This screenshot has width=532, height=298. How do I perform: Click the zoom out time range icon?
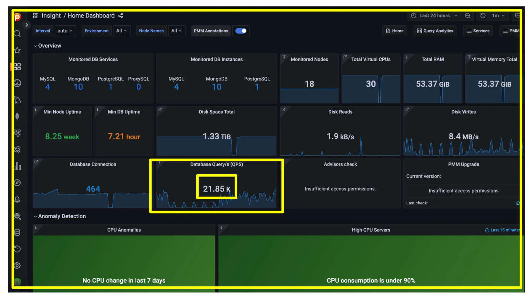468,16
